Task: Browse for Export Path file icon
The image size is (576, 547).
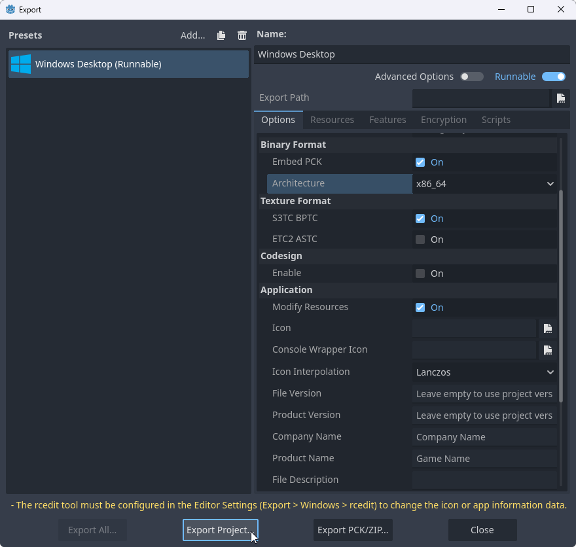Action: 561,98
